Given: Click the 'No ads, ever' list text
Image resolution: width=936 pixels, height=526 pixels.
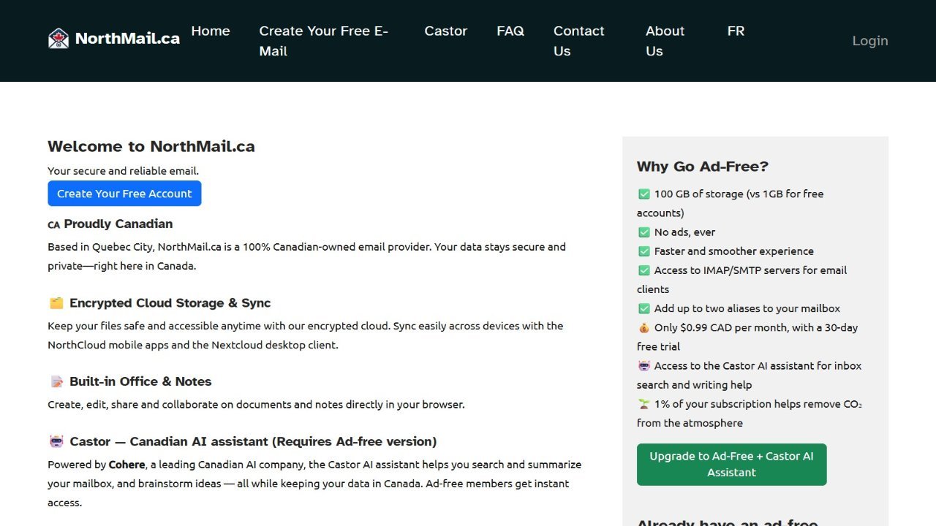Looking at the screenshot, I should pos(684,232).
